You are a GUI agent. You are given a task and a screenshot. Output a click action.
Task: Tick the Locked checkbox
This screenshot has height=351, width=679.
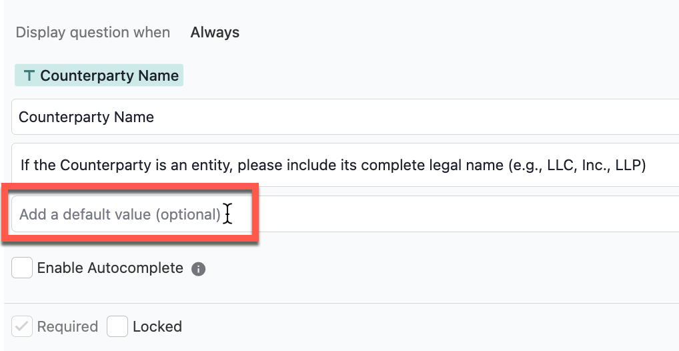(x=117, y=326)
